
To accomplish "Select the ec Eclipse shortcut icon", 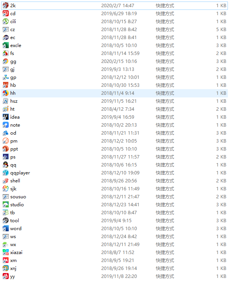I will pos(6,37).
